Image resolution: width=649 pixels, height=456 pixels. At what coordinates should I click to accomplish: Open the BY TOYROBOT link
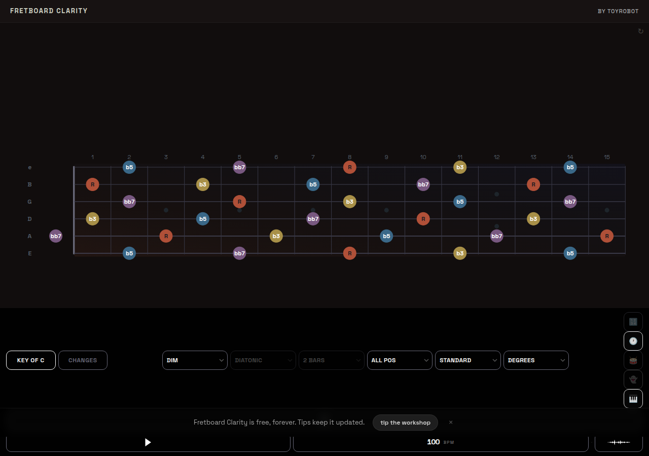coord(618,11)
